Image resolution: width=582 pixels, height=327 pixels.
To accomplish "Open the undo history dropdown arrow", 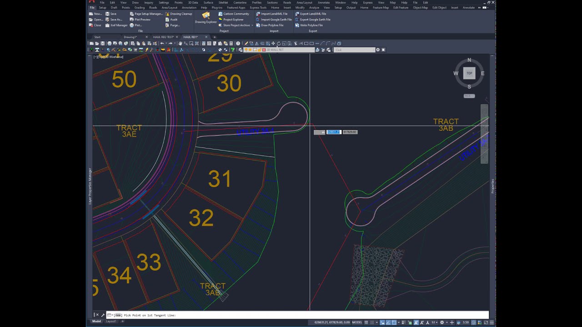I will (166, 44).
